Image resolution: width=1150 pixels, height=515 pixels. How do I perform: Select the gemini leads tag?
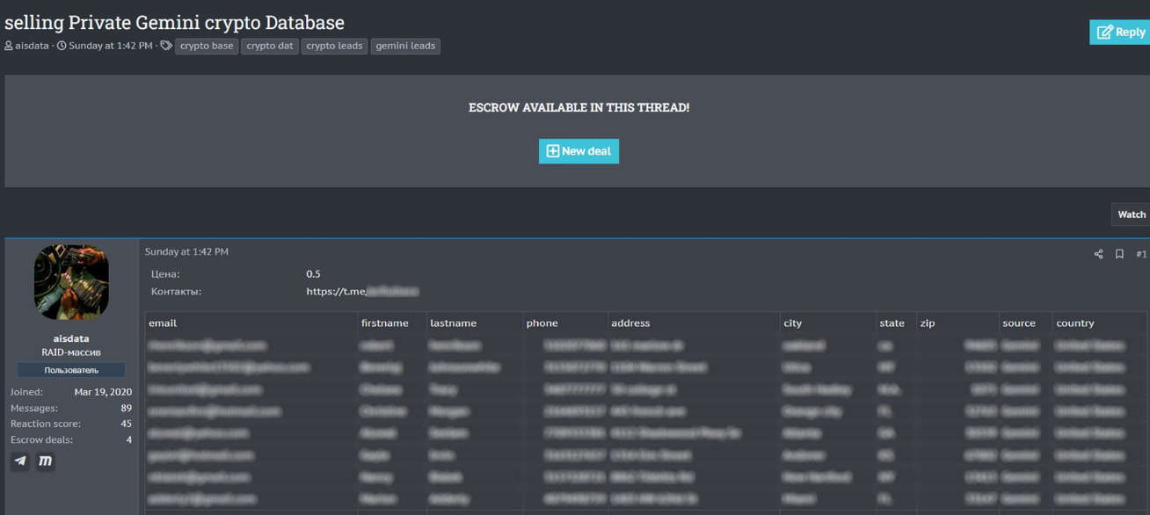point(405,46)
